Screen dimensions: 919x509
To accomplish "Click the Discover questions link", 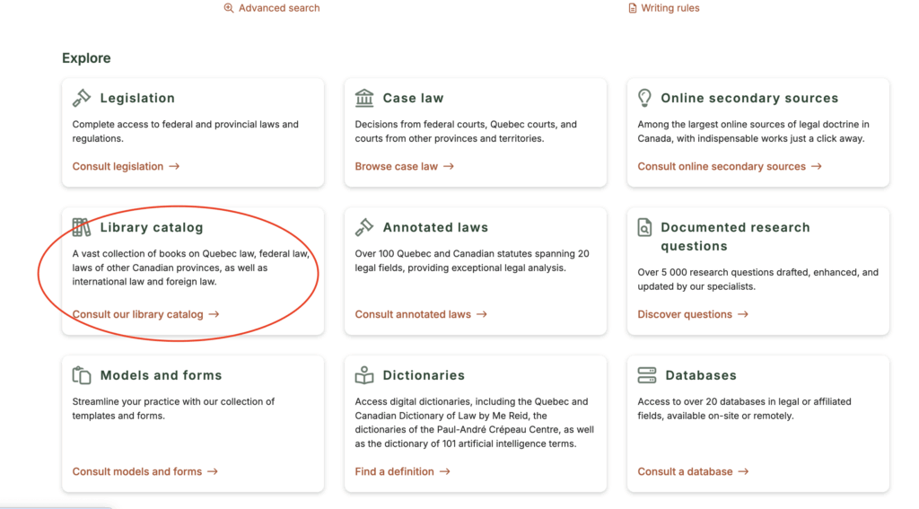I will point(693,314).
